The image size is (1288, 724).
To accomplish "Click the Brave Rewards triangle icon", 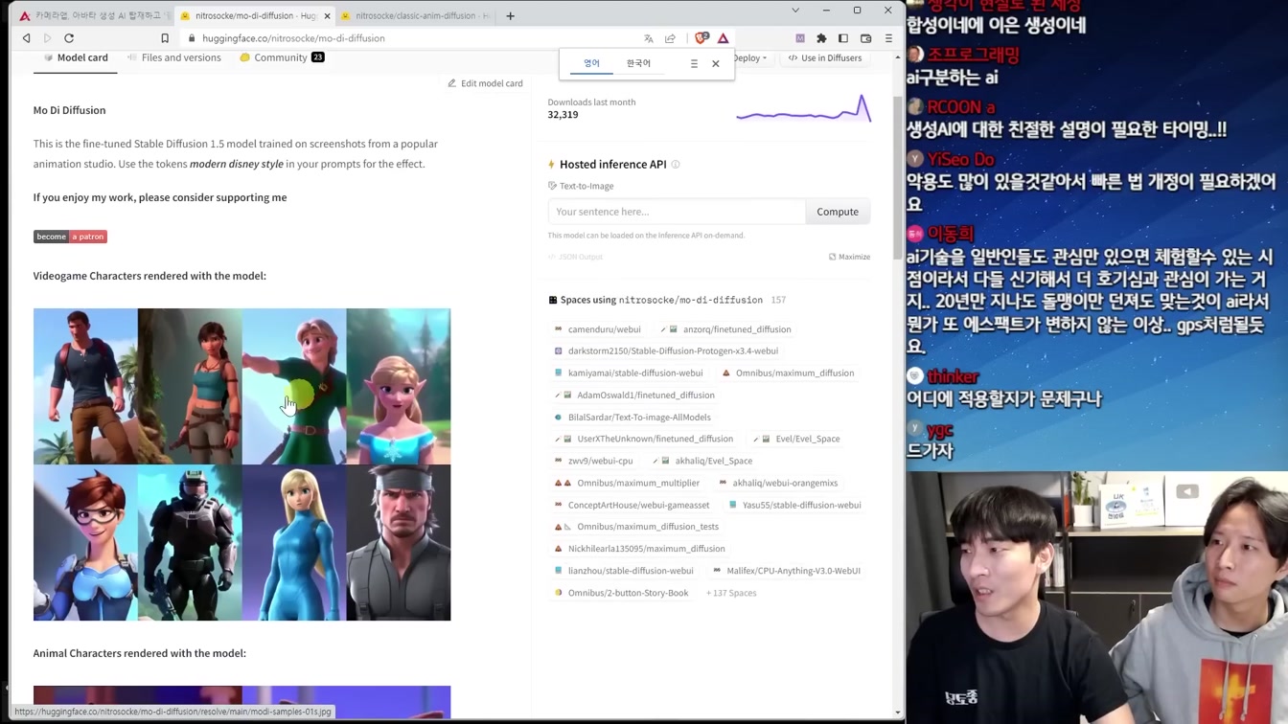I will (724, 38).
